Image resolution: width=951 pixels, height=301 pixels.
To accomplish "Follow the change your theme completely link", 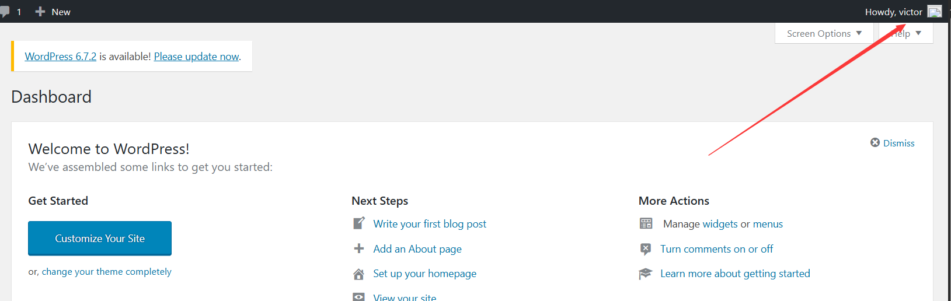I will tap(107, 272).
